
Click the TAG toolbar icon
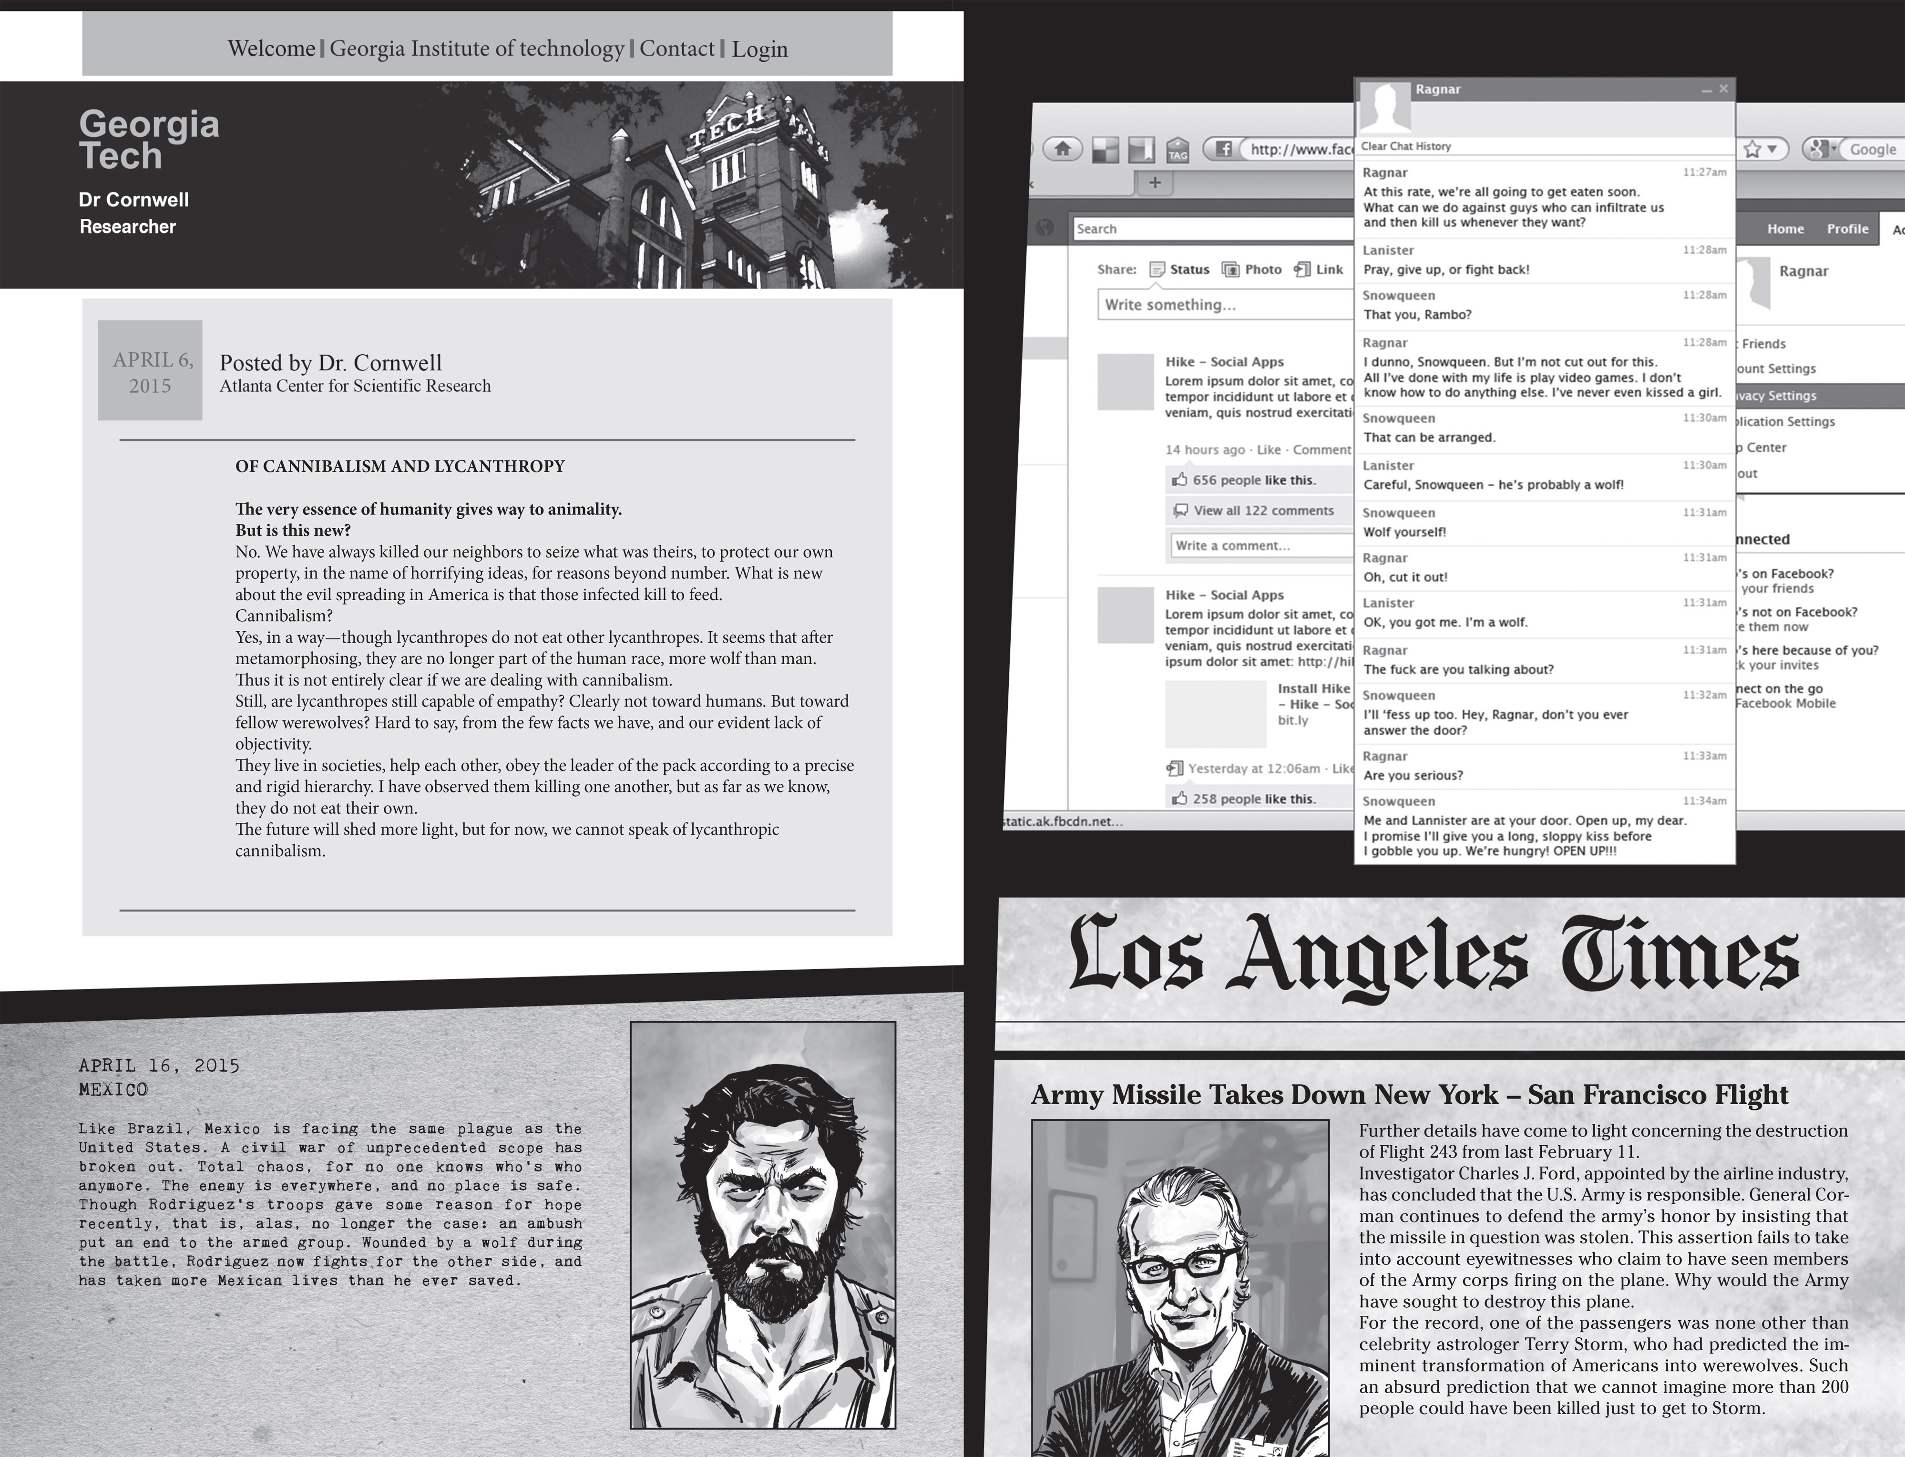click(1178, 150)
